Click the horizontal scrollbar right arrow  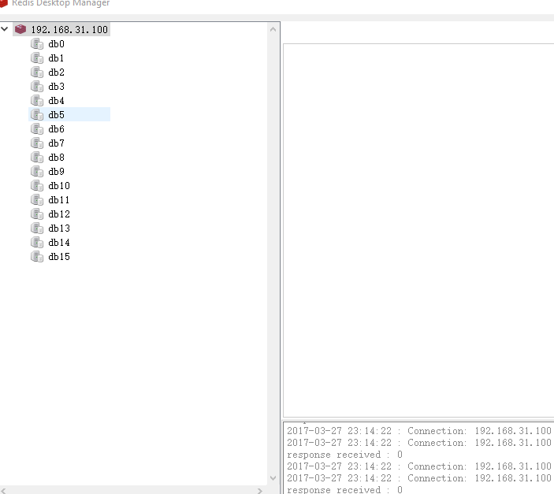(x=260, y=491)
